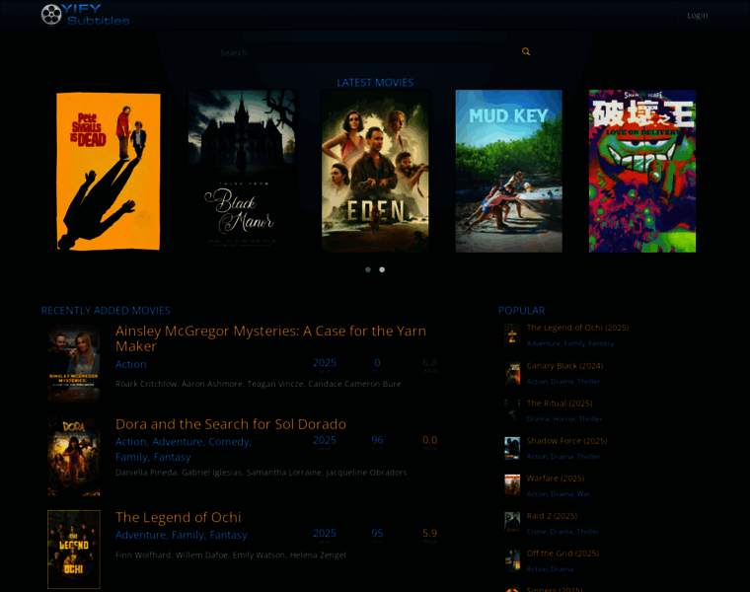Click Action, Drama, War genre text
The image size is (750, 592).
pyautogui.click(x=559, y=494)
